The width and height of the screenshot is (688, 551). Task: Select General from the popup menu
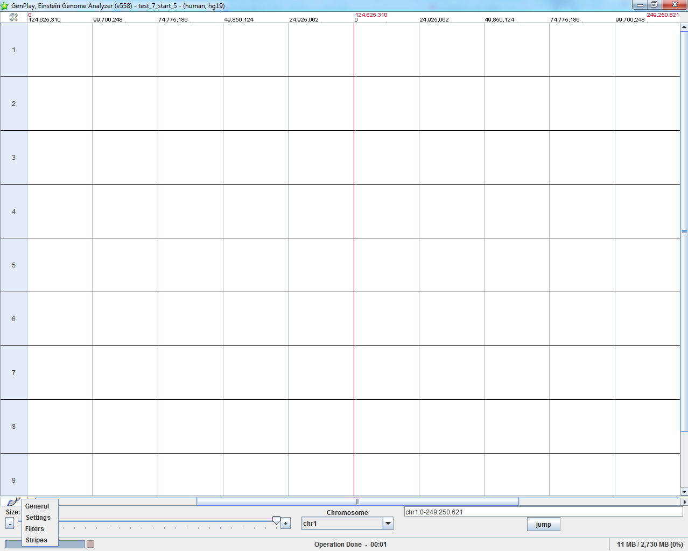click(37, 506)
